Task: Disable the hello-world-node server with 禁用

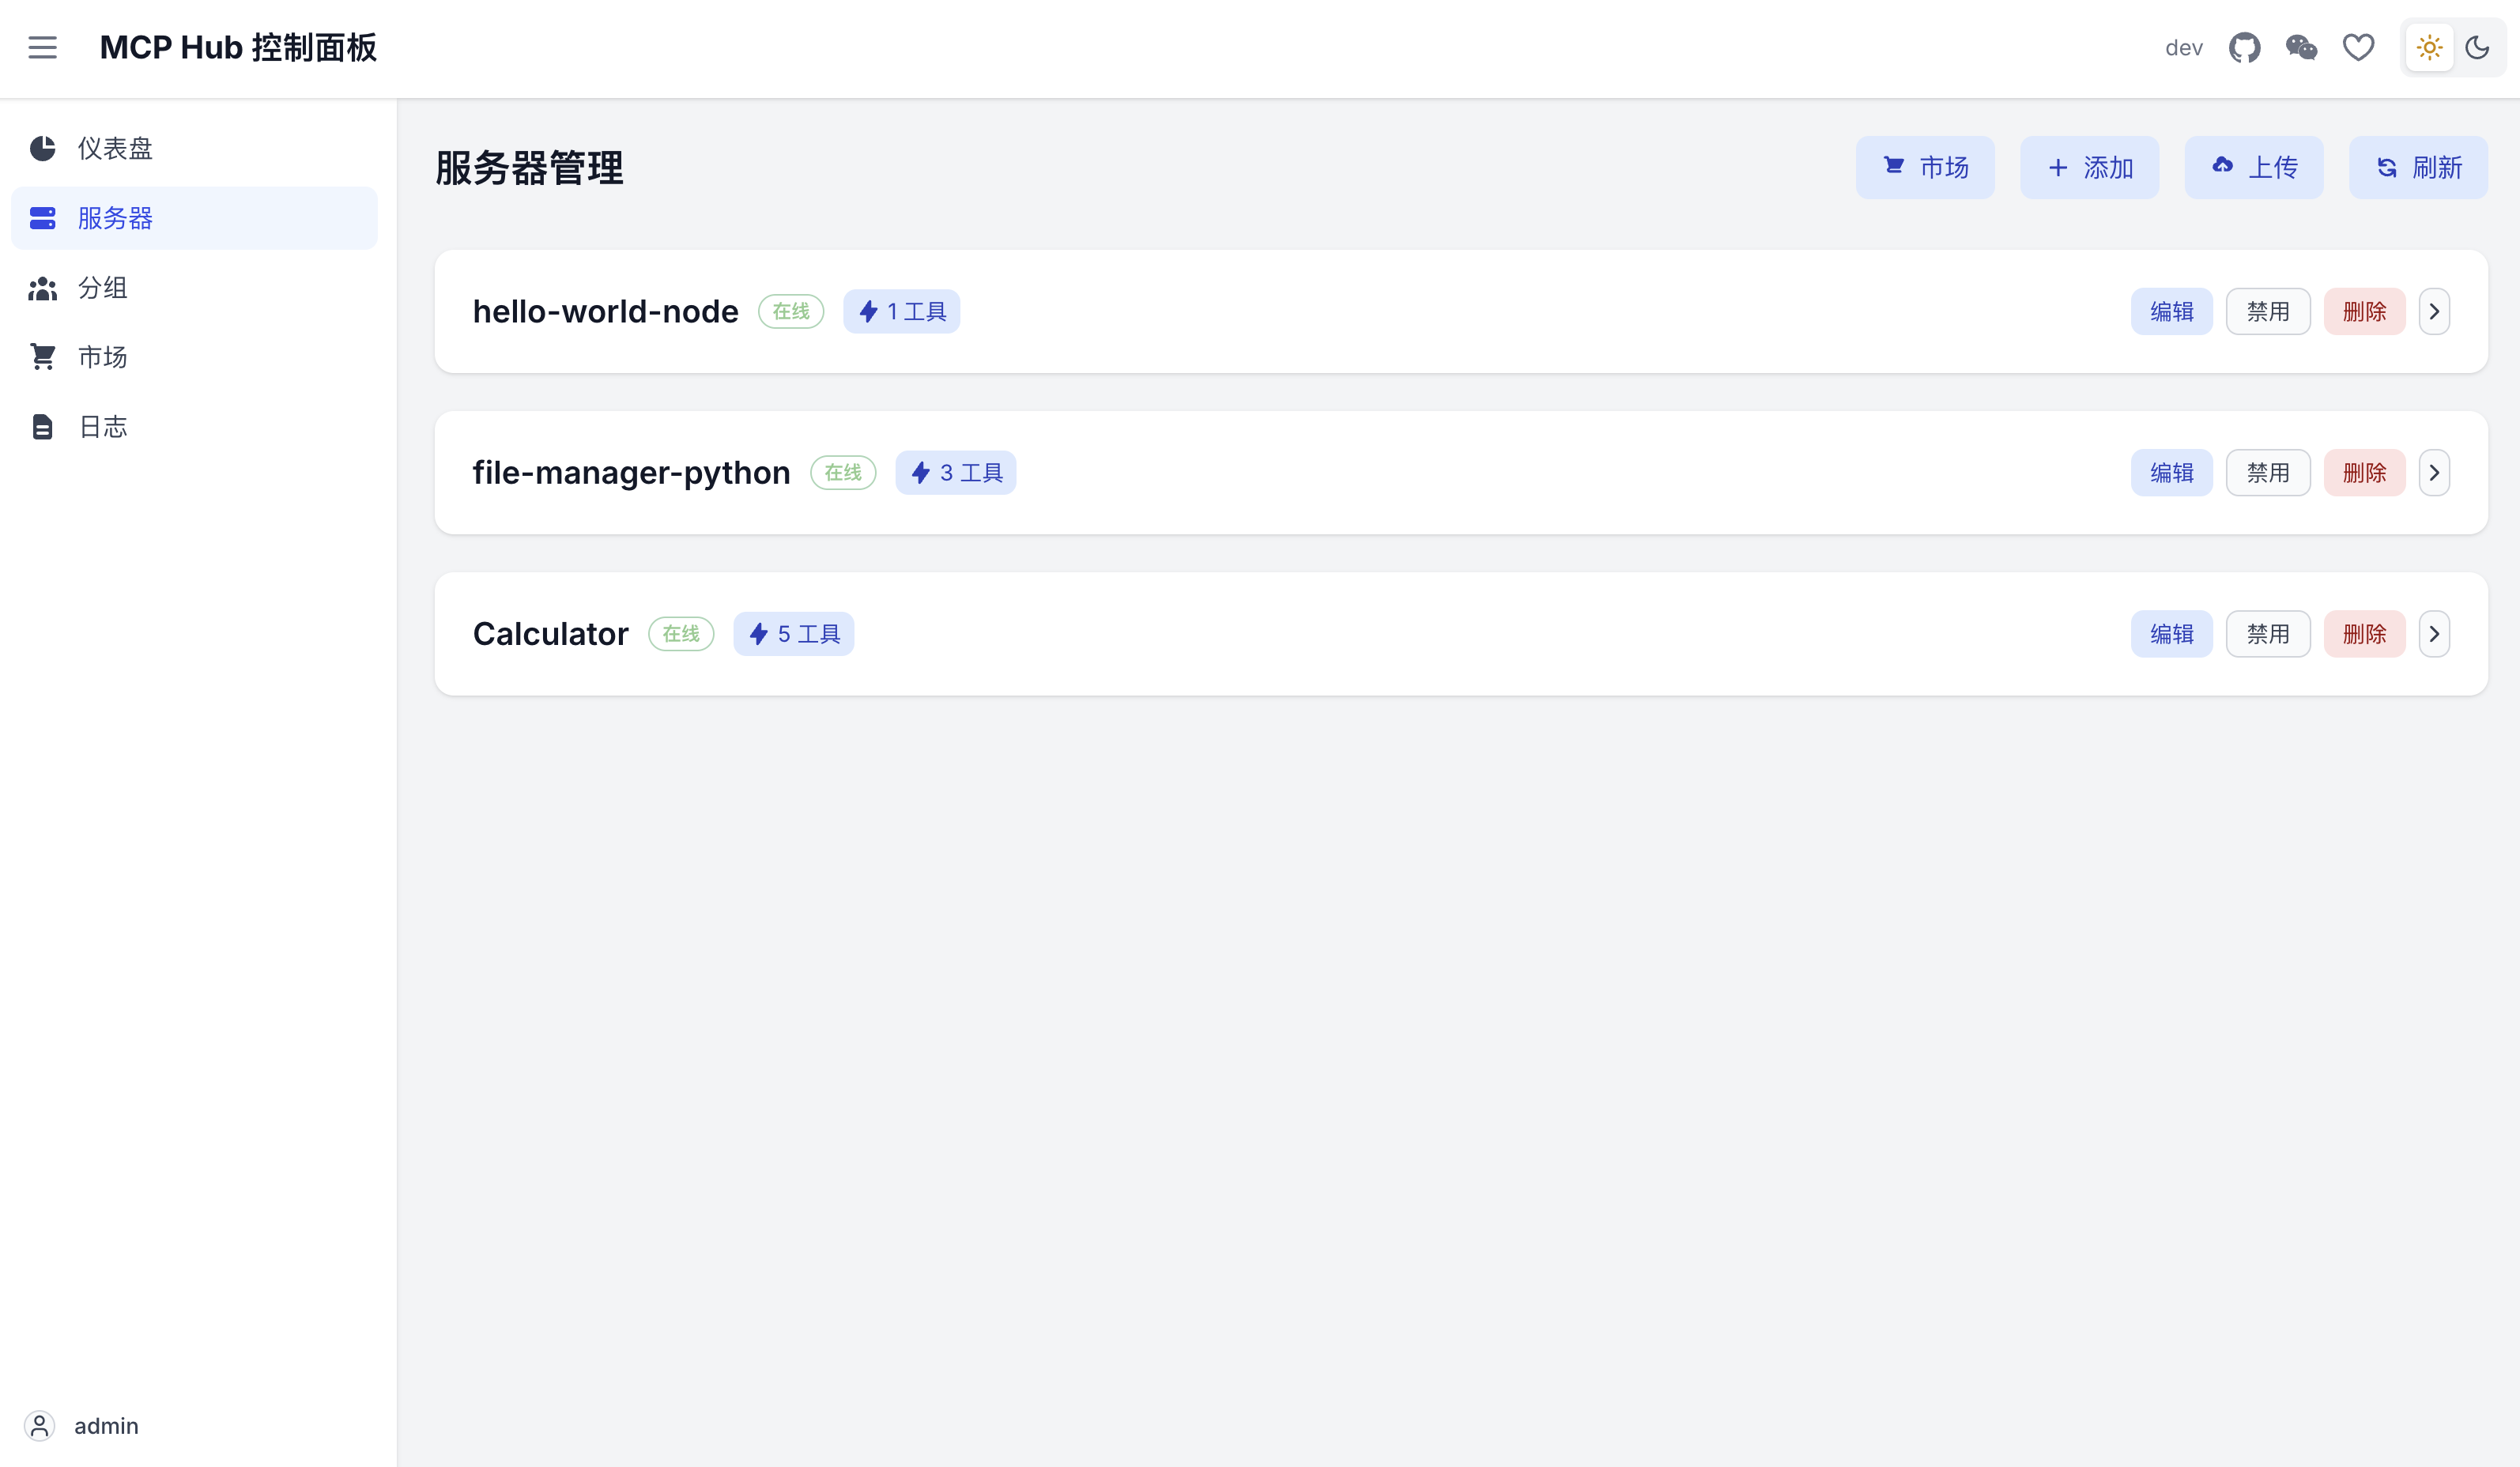Action: click(x=2267, y=311)
